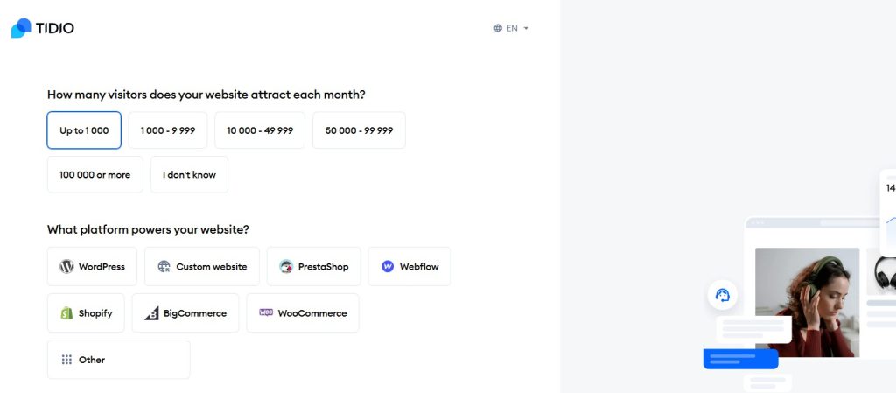Screen dimensions: 896x393
Task: Click the WooCommerce logo icon
Action: pos(266,312)
